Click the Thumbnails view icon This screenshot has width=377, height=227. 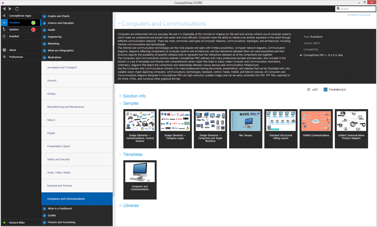point(325,89)
